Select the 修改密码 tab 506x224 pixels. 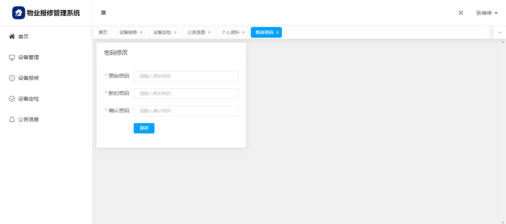tap(264, 33)
